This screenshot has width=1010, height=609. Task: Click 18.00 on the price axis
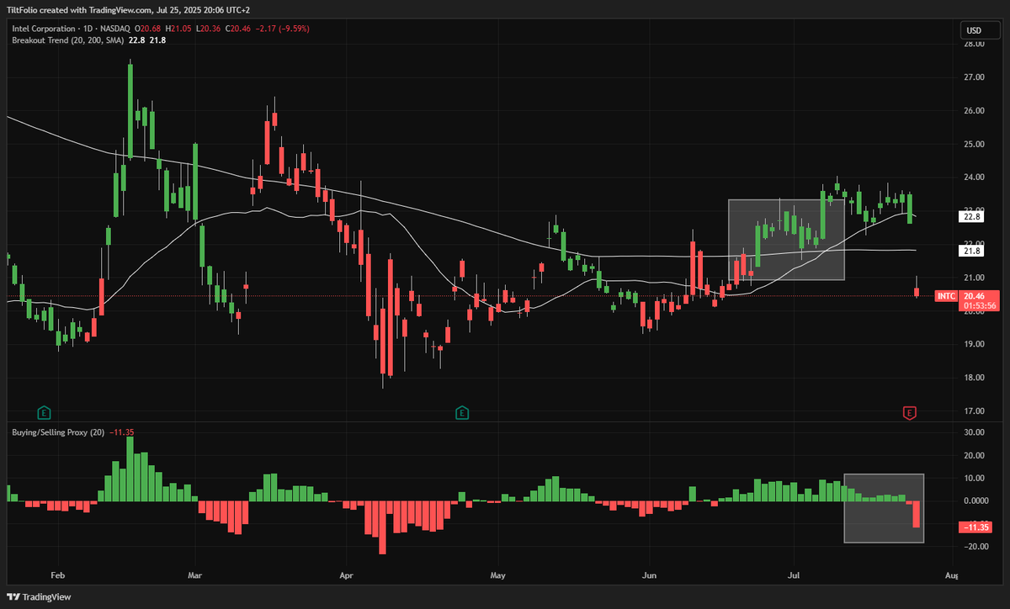pos(975,378)
